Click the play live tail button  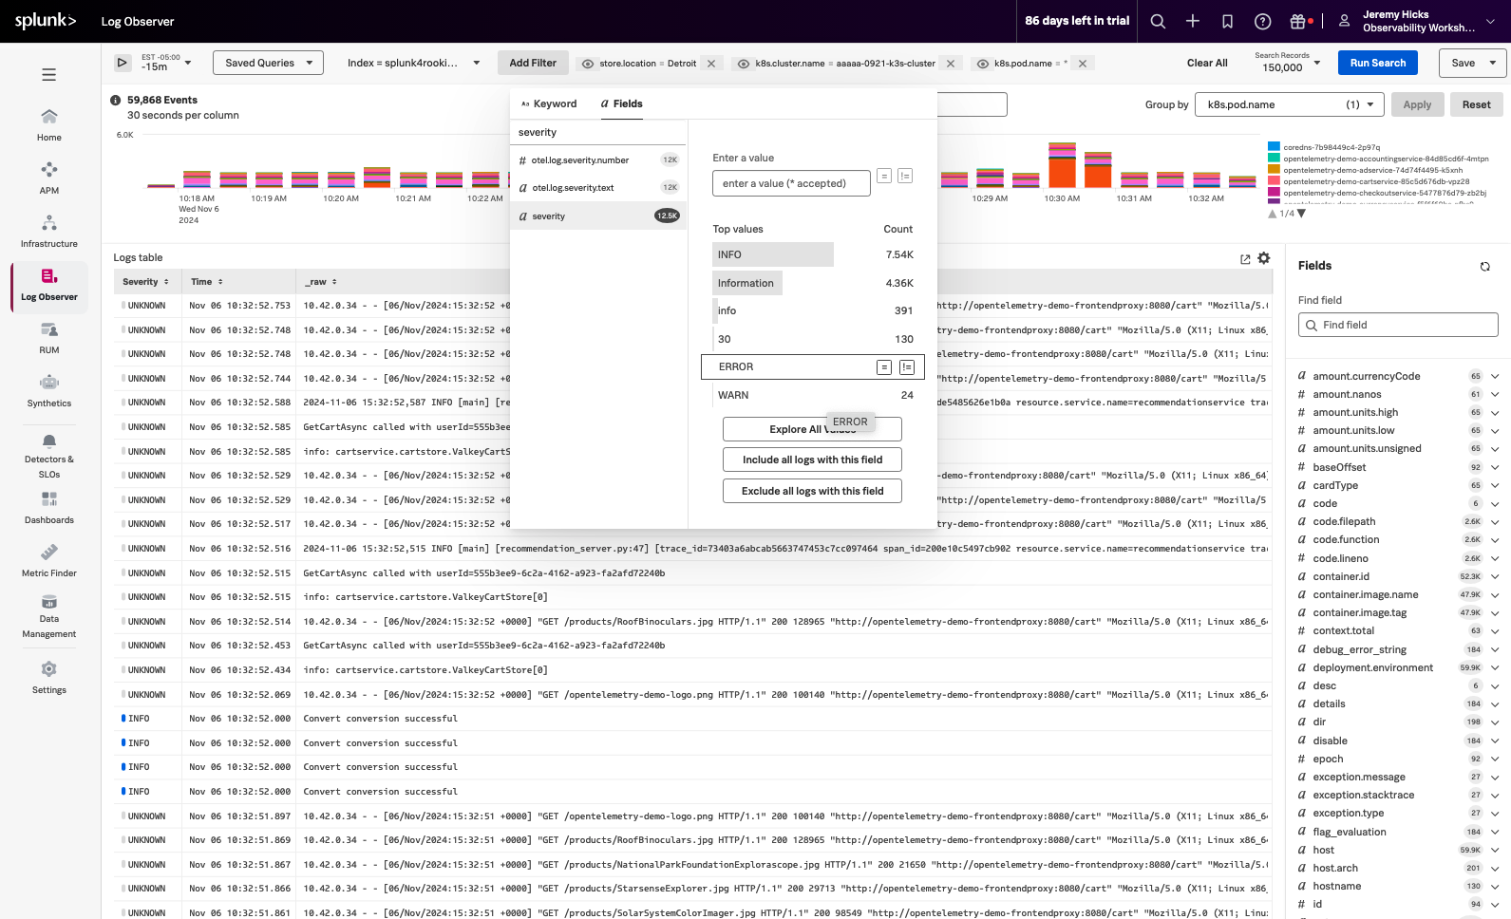123,63
